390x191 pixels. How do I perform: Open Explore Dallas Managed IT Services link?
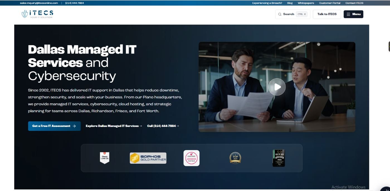pos(114,126)
